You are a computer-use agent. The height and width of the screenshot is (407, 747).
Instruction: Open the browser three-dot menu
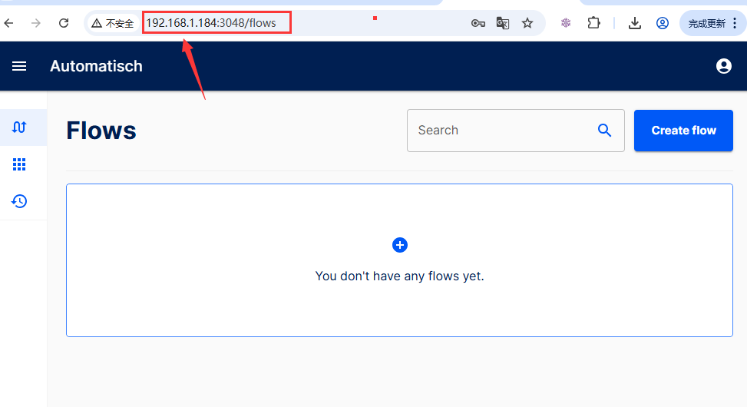click(735, 23)
